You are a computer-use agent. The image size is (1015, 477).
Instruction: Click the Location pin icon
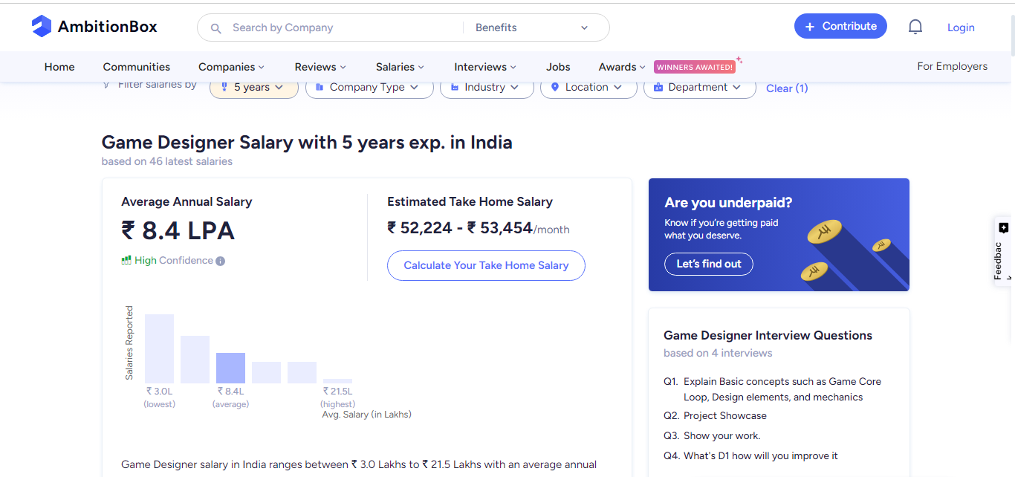coord(554,87)
